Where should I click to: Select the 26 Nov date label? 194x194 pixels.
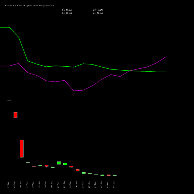[x=76, y=185]
